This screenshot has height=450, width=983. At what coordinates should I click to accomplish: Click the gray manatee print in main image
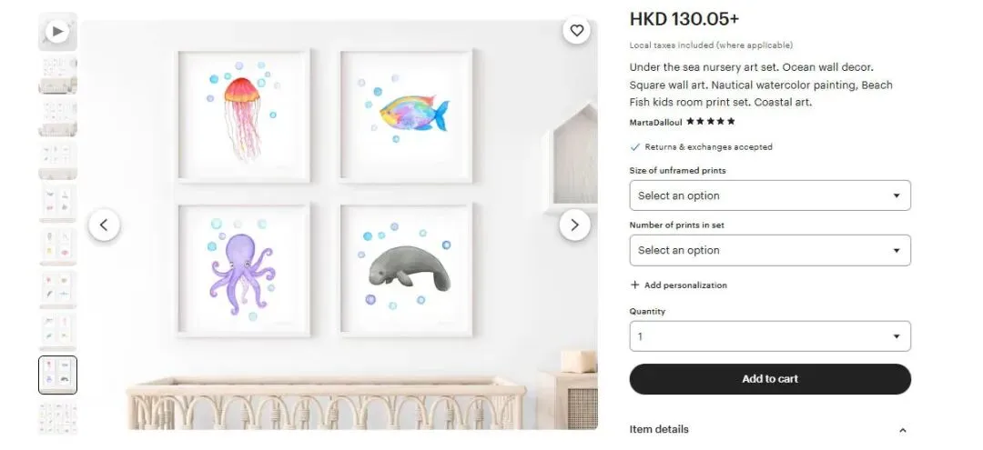(407, 271)
